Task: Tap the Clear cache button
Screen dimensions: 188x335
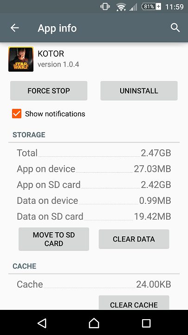Action: point(134,303)
